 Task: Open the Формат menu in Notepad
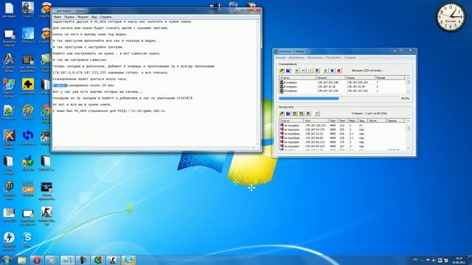(83, 17)
